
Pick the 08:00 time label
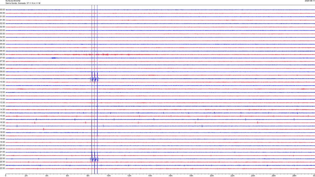(2, 65)
